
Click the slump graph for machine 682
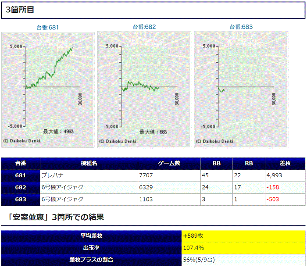pos(144,90)
